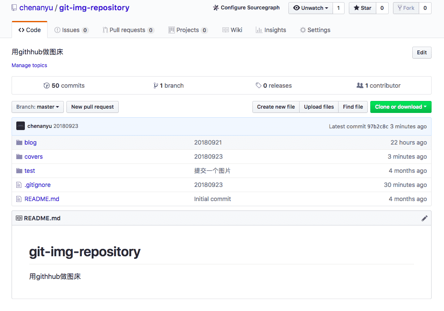444x311 pixels.
Task: Click the git-img-repository README heading
Action: pos(85,252)
